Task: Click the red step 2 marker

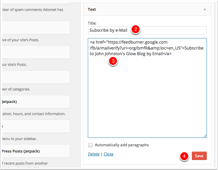Action: tap(135, 29)
